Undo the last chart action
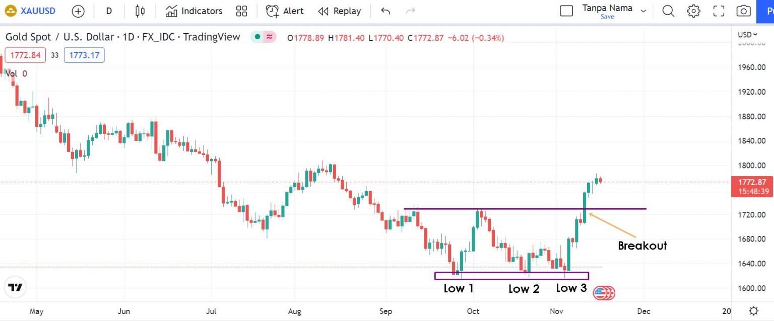The height and width of the screenshot is (321, 774). pos(385,11)
